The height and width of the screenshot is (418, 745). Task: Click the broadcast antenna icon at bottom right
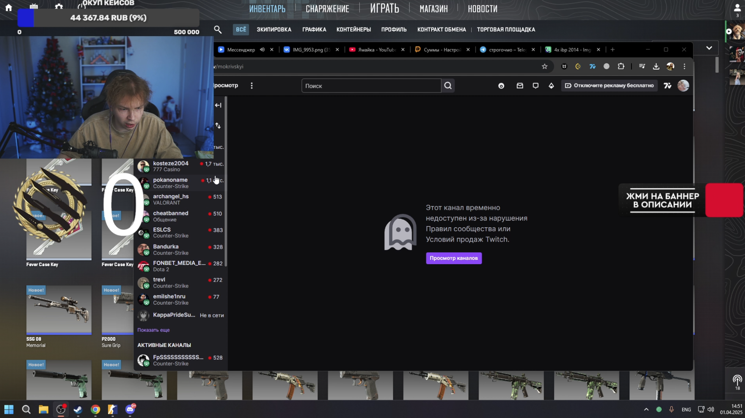point(737,380)
